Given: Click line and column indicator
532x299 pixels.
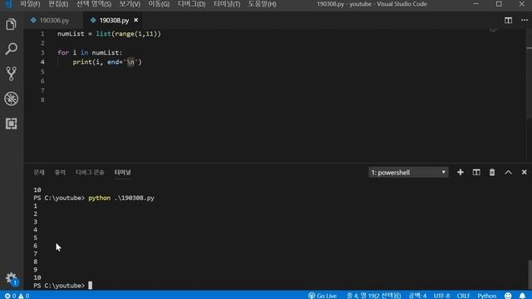Looking at the screenshot, I should point(373,296).
